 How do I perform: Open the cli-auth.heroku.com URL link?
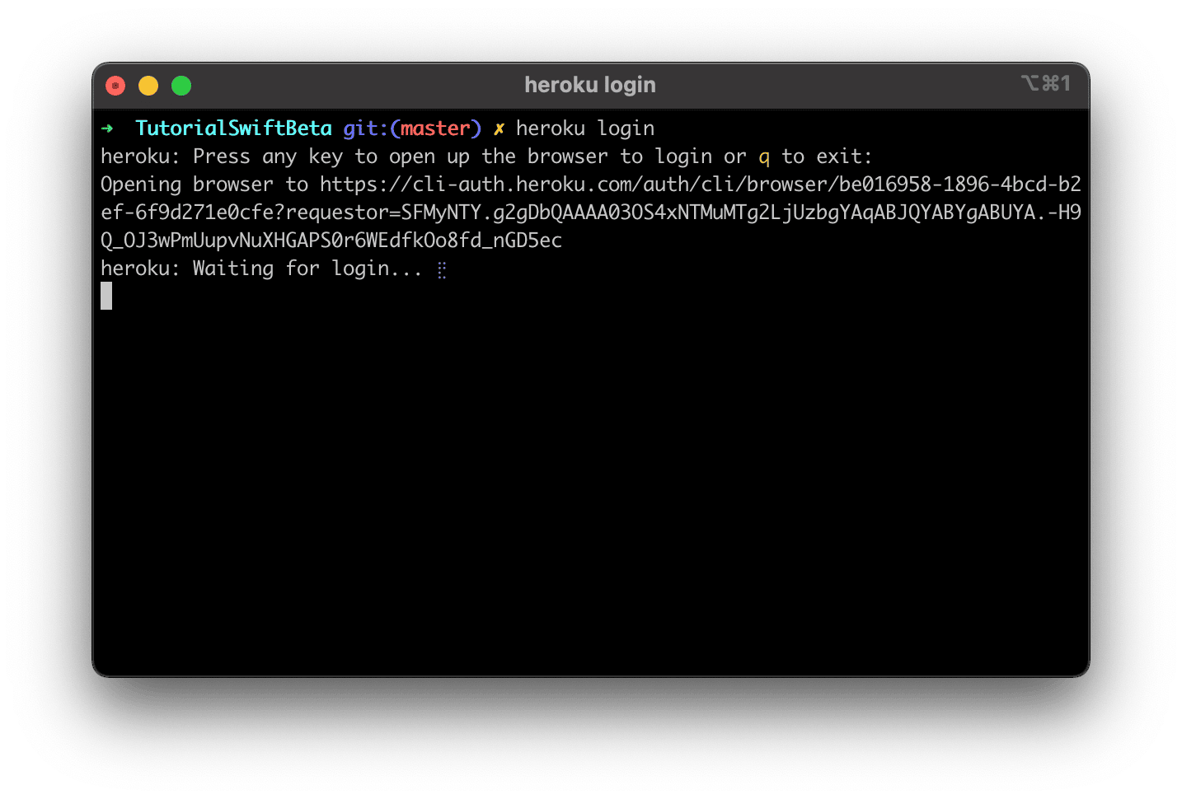(x=701, y=185)
